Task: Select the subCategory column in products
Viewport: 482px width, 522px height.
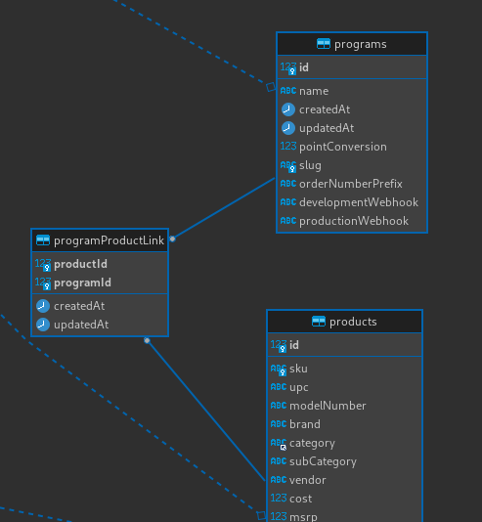Action: 344,461
